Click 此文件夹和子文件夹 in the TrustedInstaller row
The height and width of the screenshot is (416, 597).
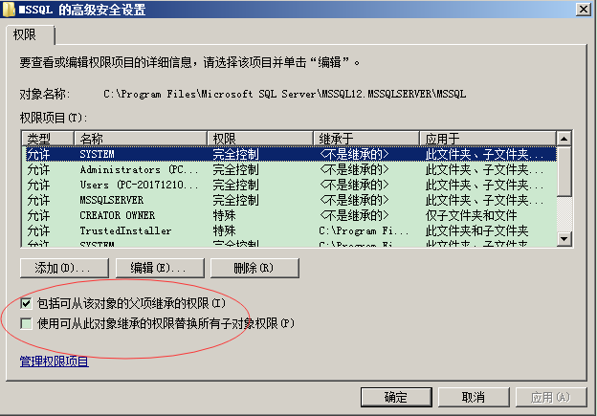(x=476, y=230)
